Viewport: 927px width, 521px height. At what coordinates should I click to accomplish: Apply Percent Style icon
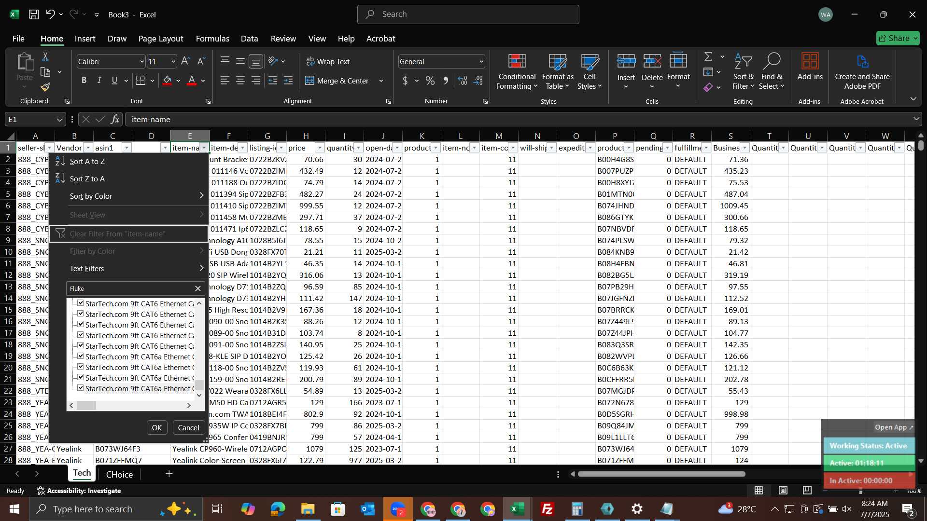pyautogui.click(x=430, y=81)
